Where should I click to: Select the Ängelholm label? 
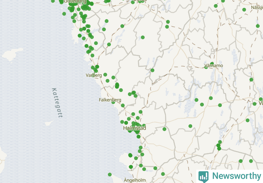click(135, 180)
